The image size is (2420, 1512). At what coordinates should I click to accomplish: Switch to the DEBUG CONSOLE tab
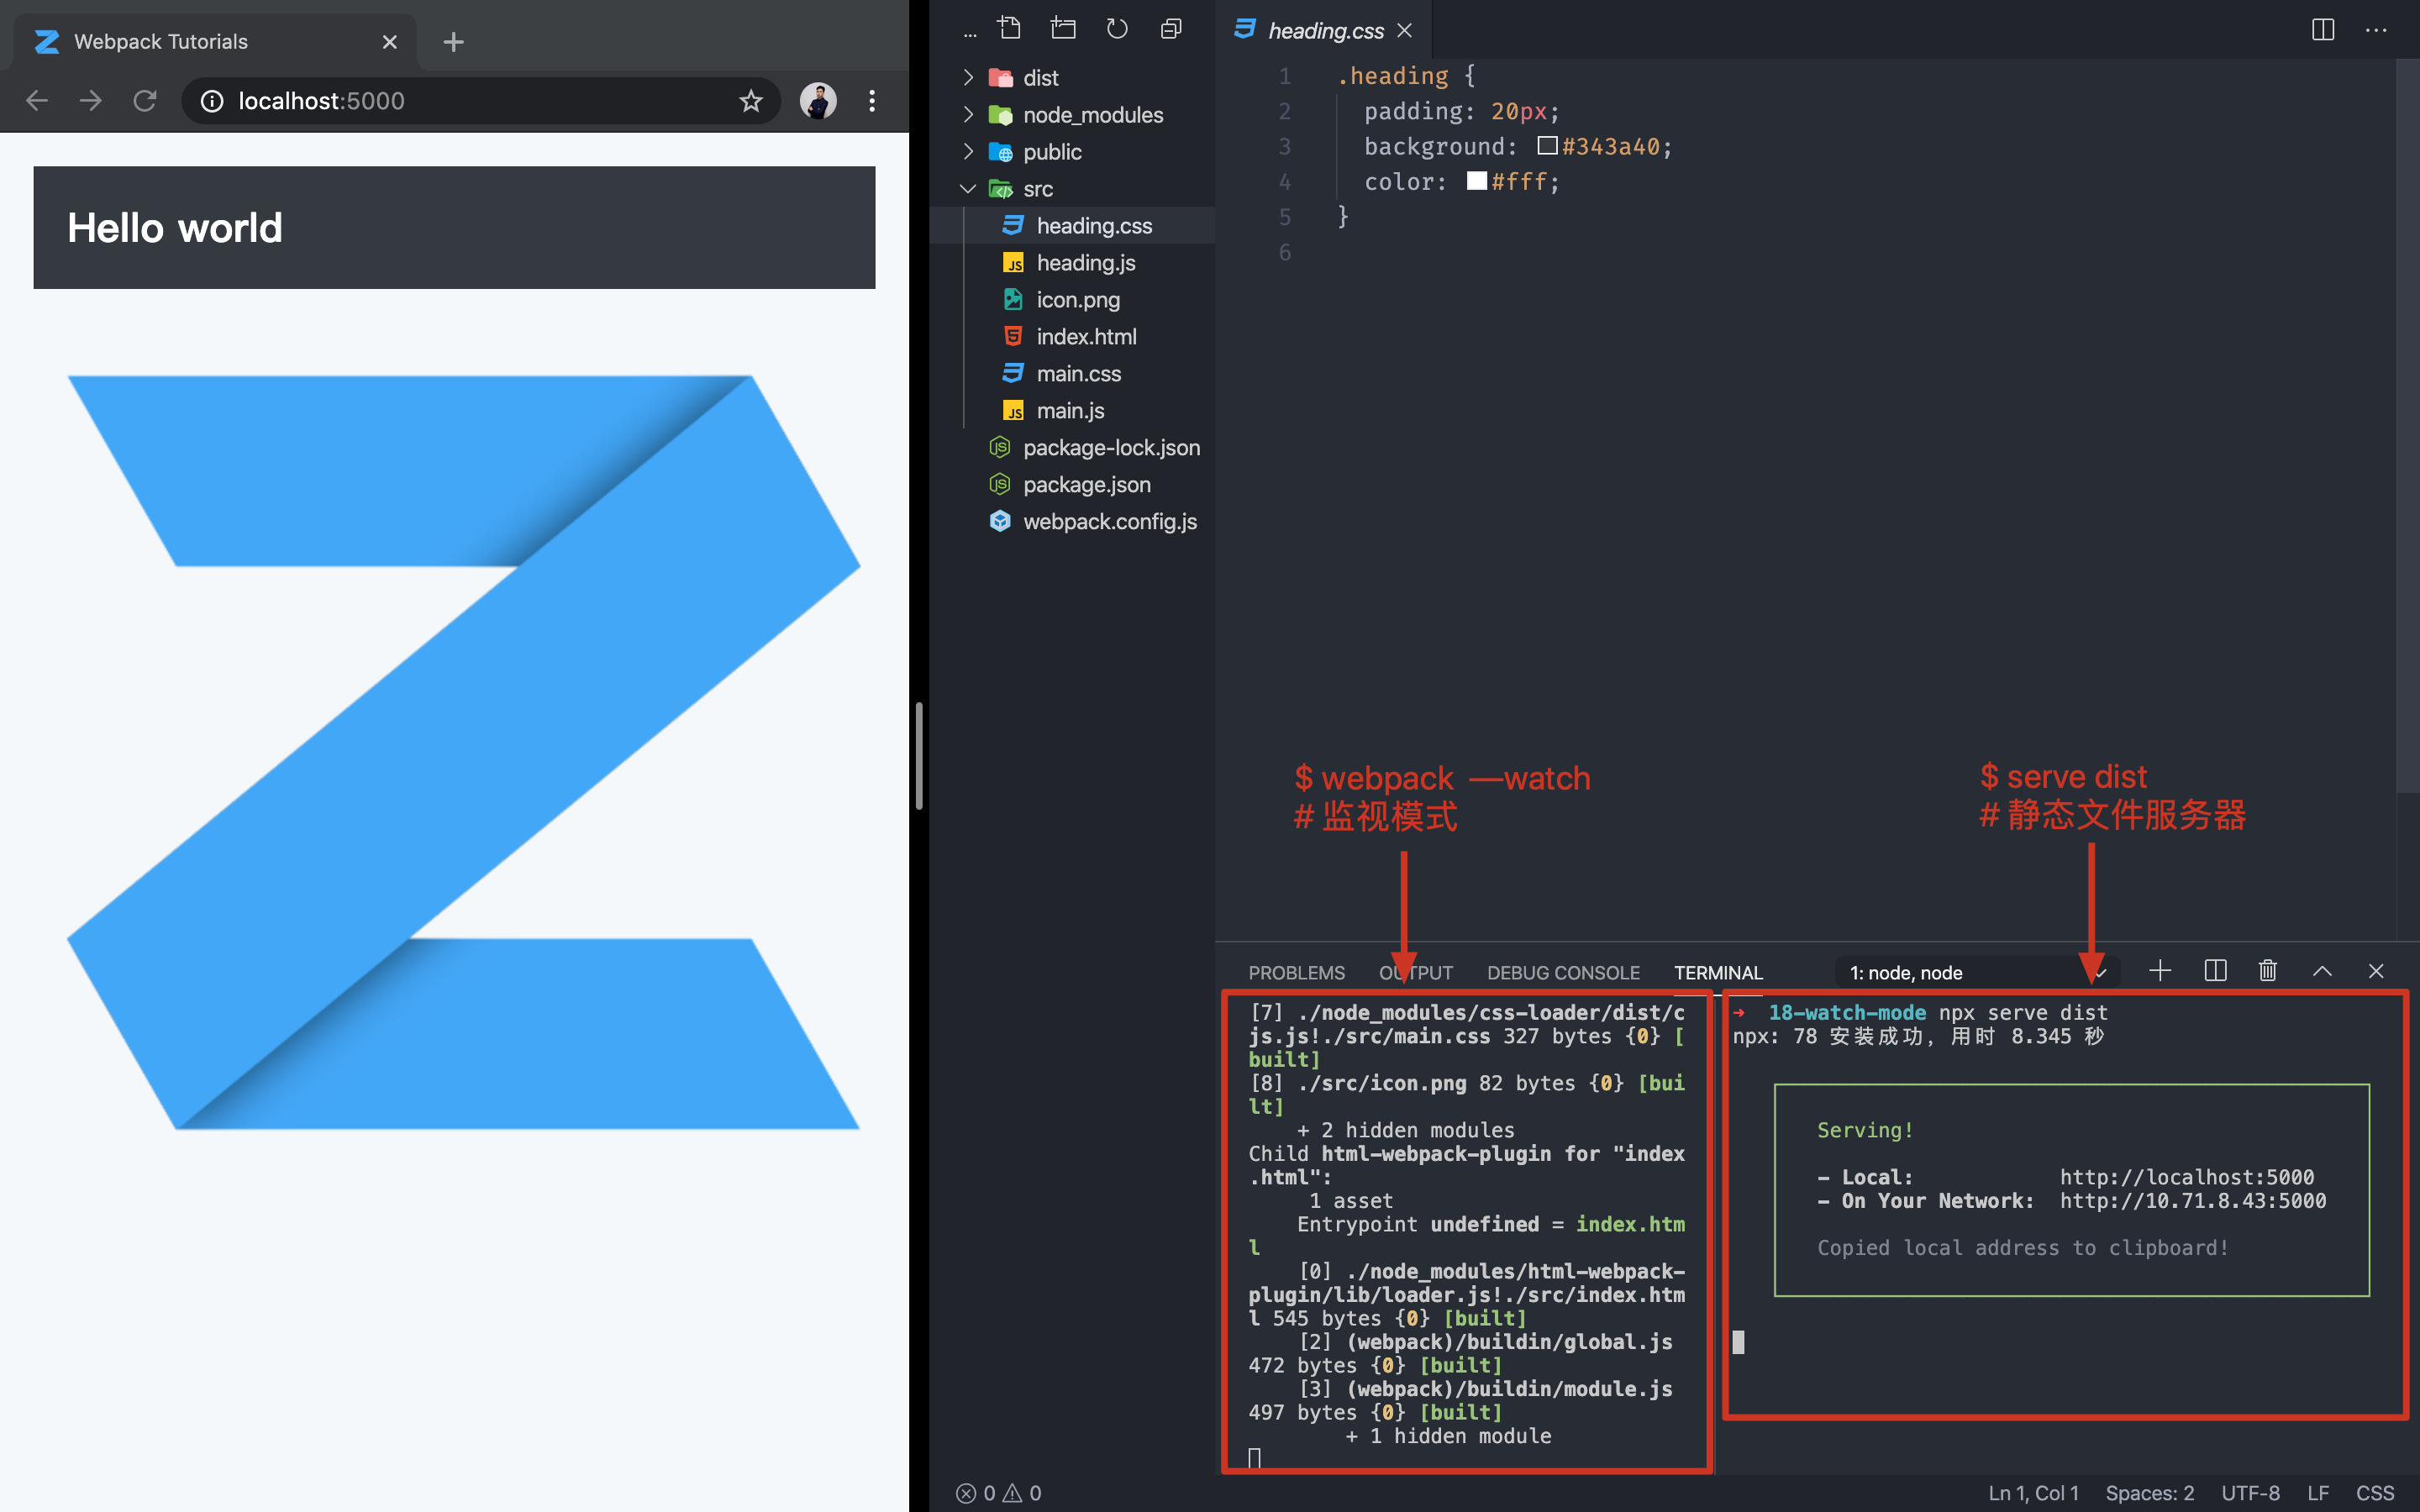click(x=1563, y=973)
